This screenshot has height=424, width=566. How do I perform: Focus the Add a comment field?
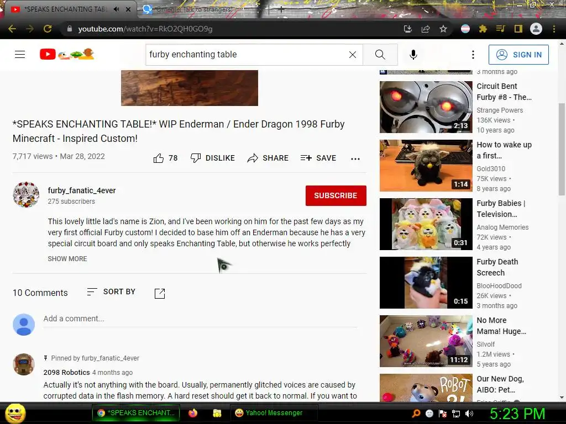tap(200, 319)
